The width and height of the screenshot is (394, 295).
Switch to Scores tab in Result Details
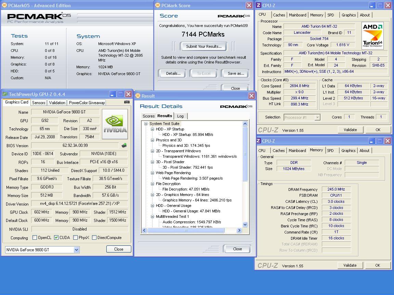[x=148, y=116]
